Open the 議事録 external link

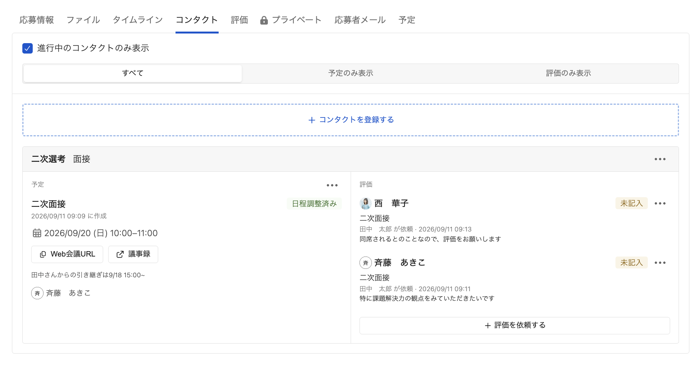pos(133,254)
